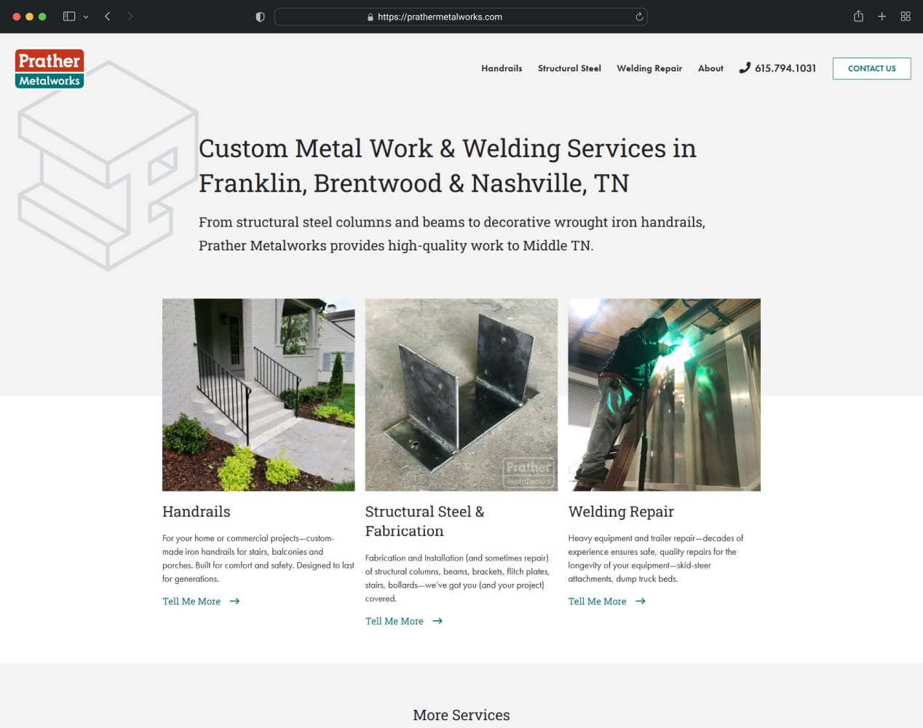This screenshot has width=923, height=728.
Task: Open a new tab with the plus icon
Action: coord(882,16)
